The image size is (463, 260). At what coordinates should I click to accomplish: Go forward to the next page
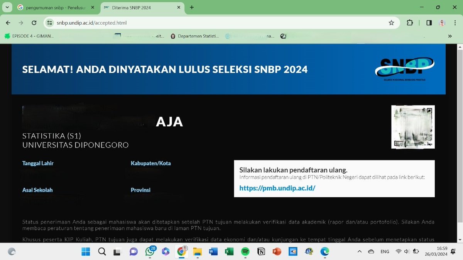(21, 23)
